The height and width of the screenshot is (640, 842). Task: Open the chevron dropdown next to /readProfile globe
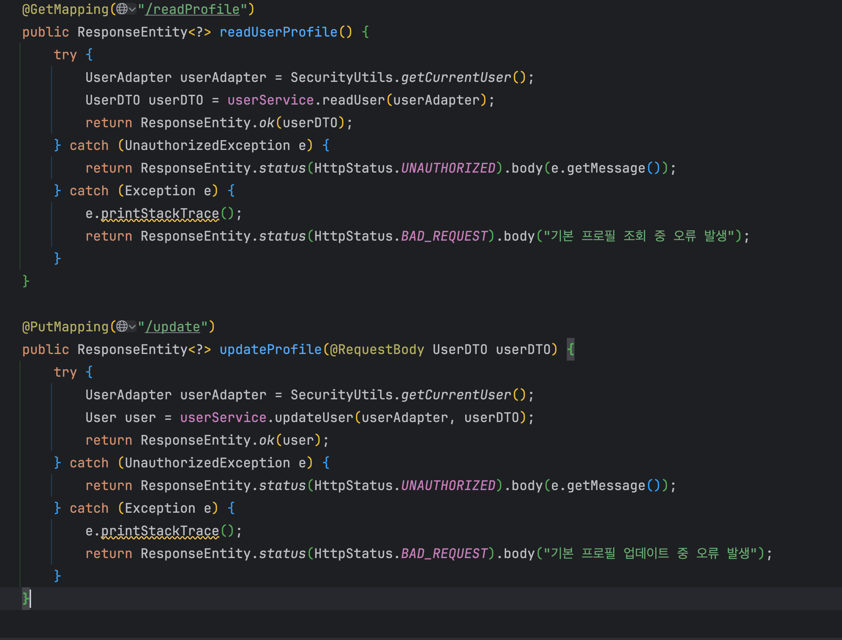click(132, 9)
